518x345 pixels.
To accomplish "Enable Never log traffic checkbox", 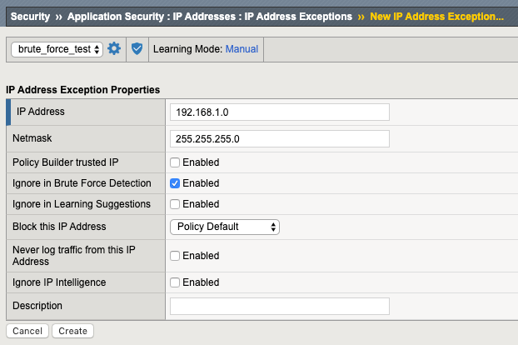I will pos(175,256).
